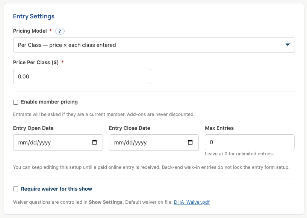
Task: Open the Entry Open Date calendar picker icon
Action: click(x=94, y=142)
